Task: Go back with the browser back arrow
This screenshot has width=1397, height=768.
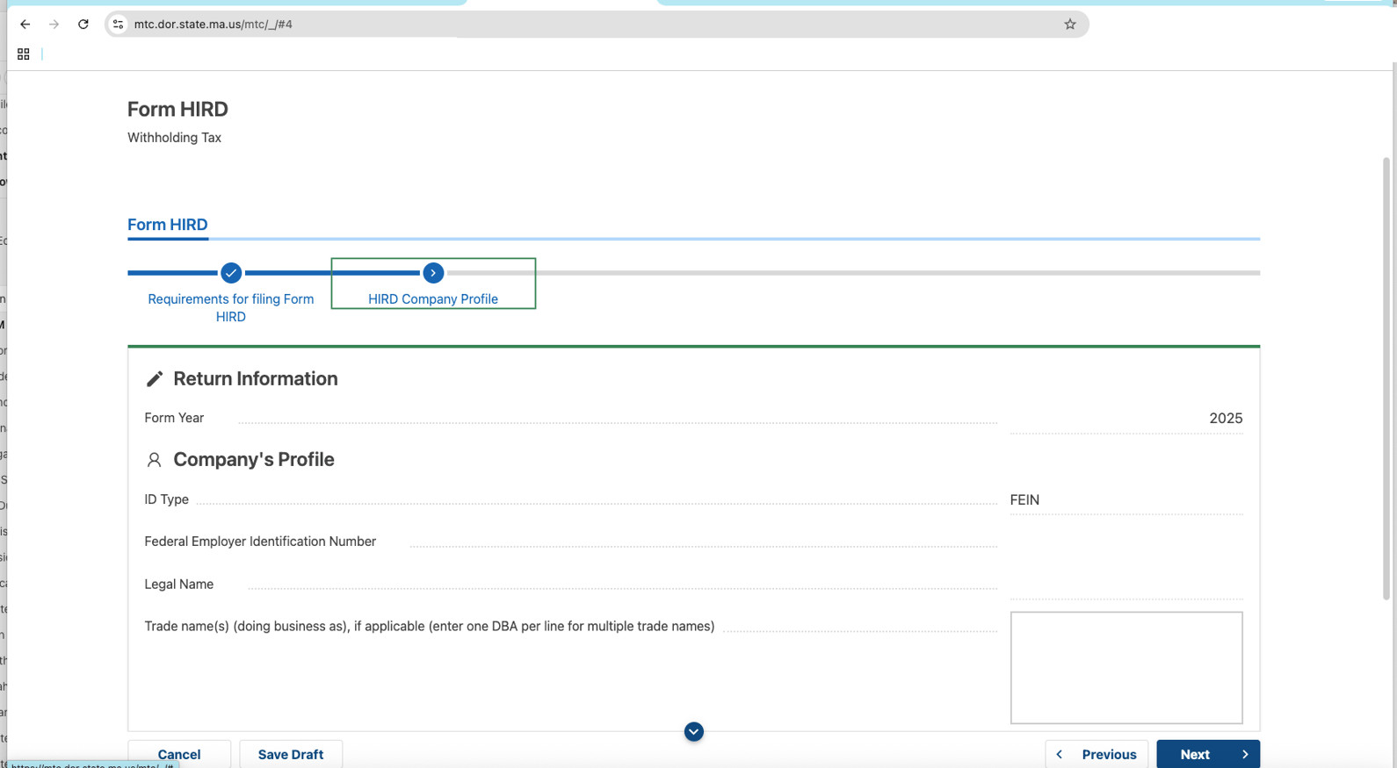Action: (25, 25)
